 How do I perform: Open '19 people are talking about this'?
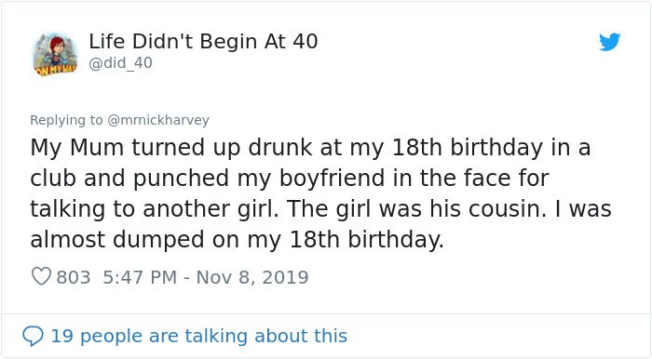coord(198,336)
